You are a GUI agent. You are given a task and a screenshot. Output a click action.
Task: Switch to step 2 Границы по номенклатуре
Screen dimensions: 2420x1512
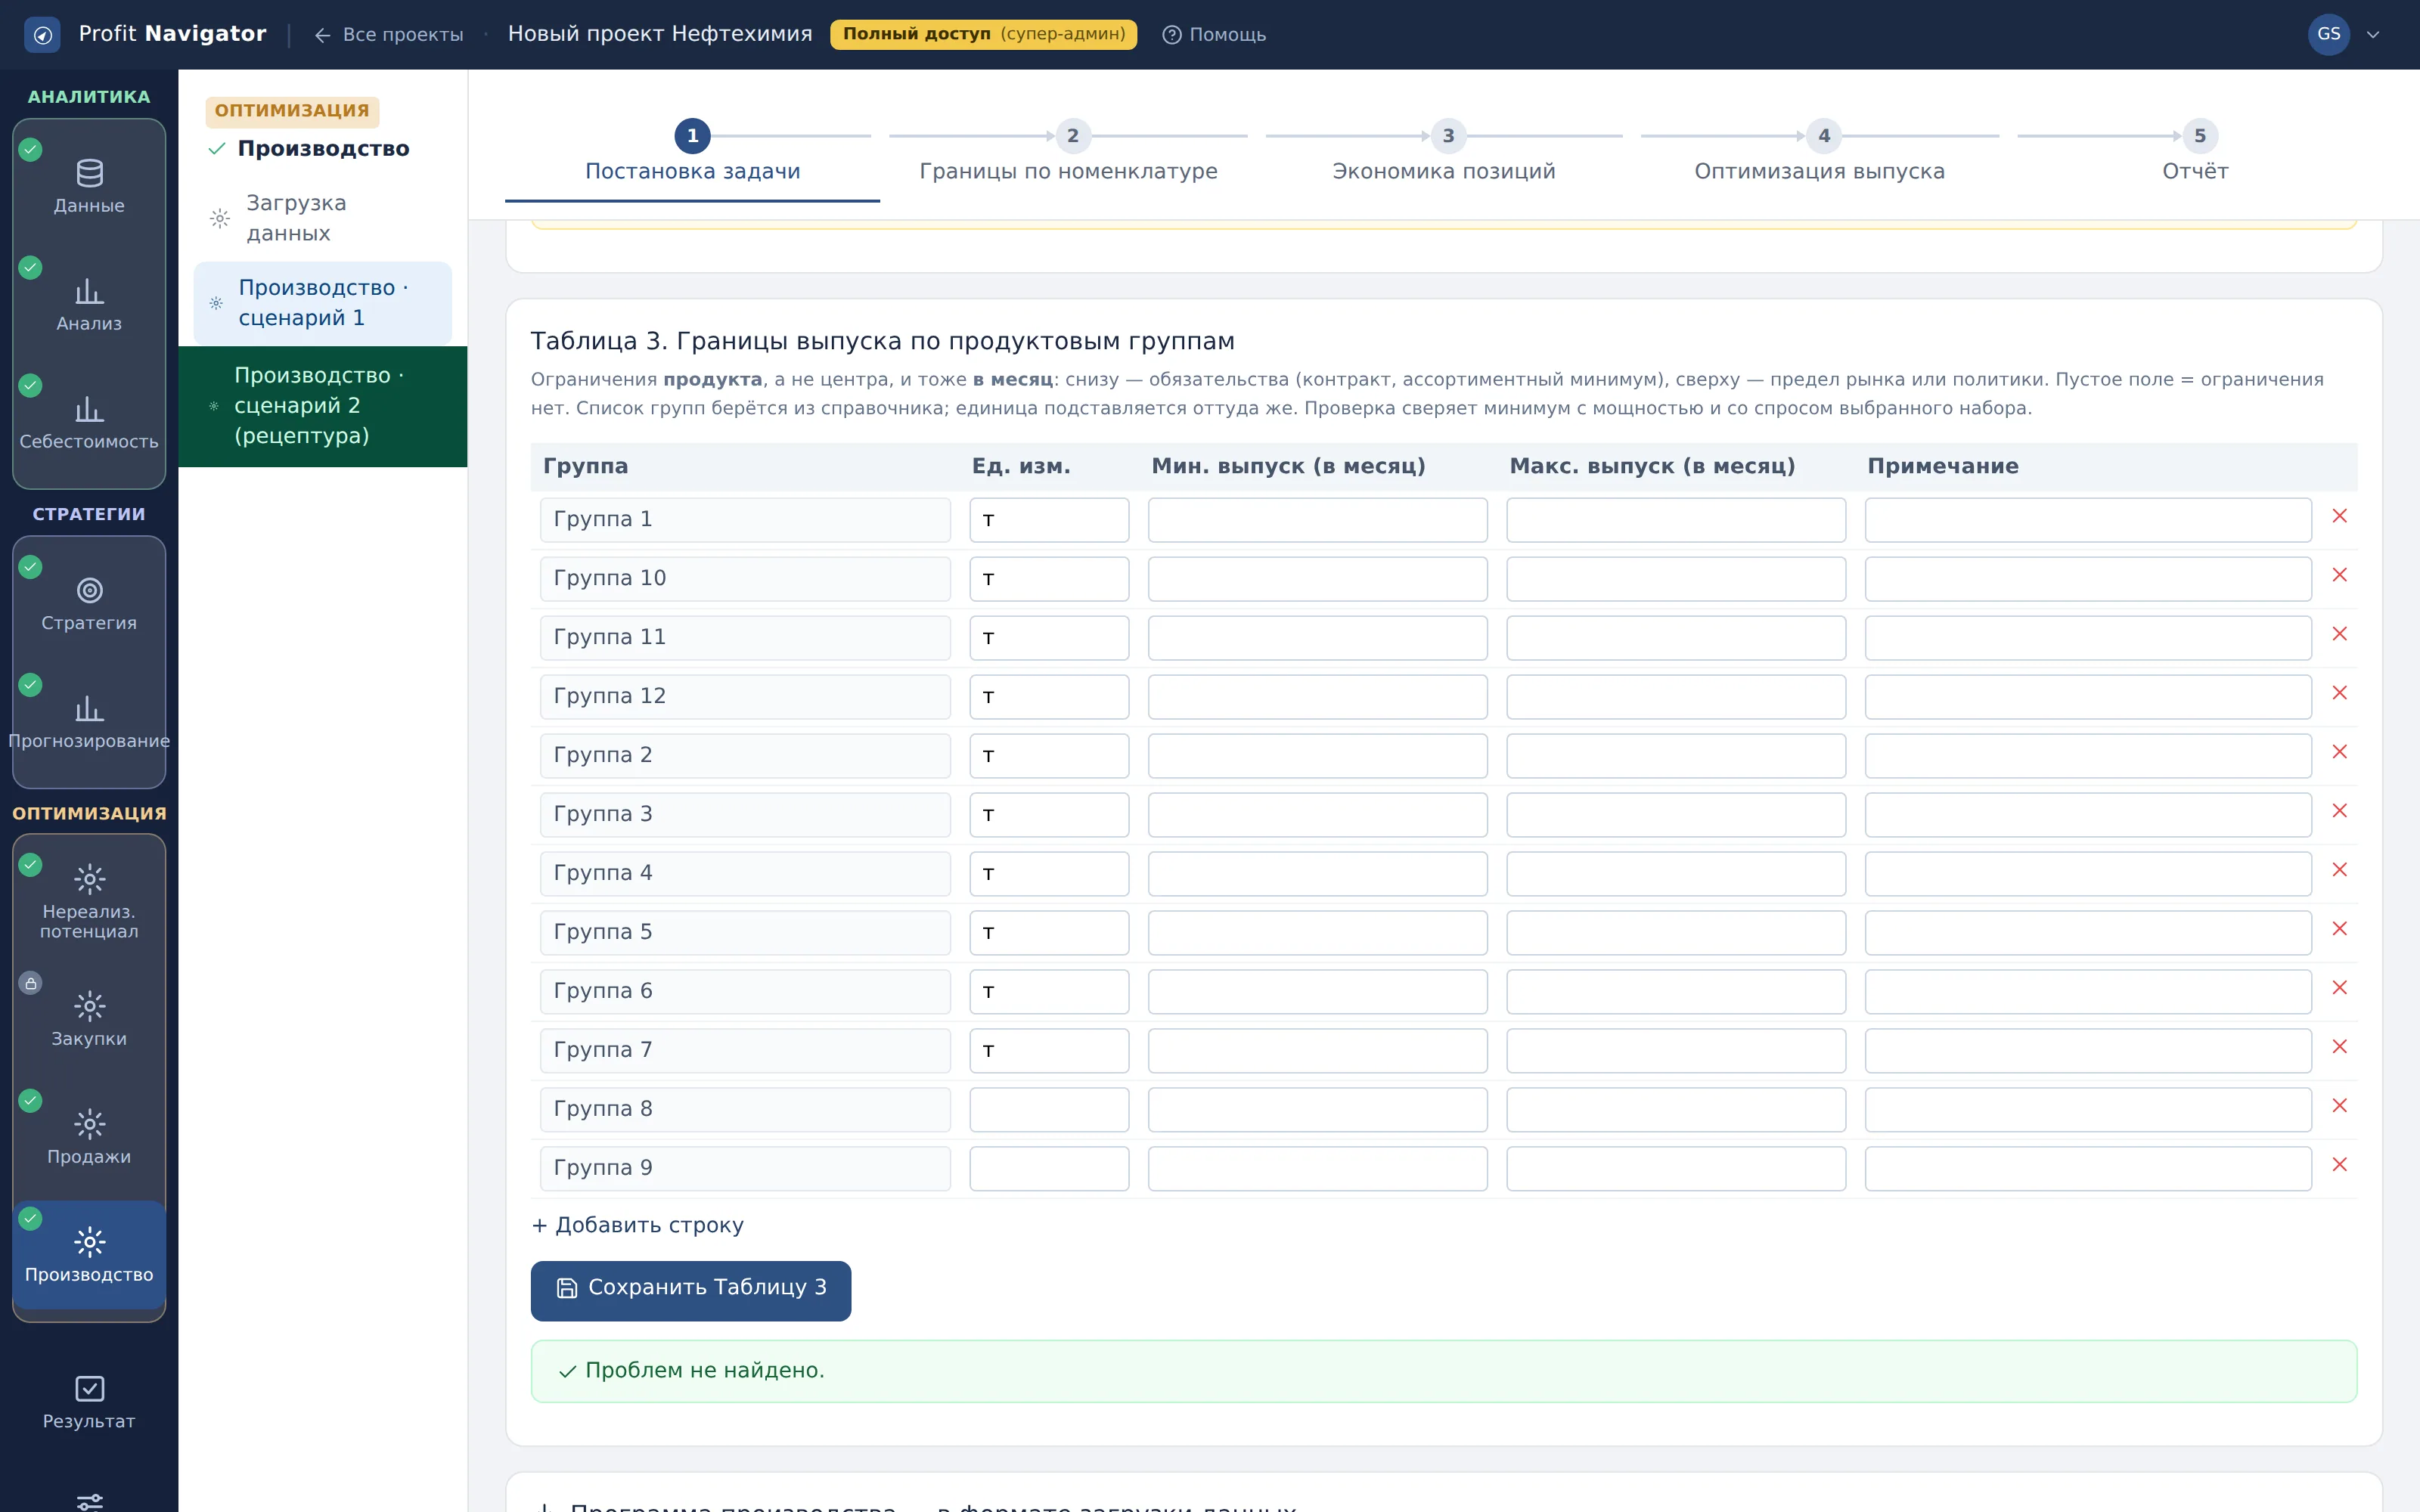(1068, 152)
